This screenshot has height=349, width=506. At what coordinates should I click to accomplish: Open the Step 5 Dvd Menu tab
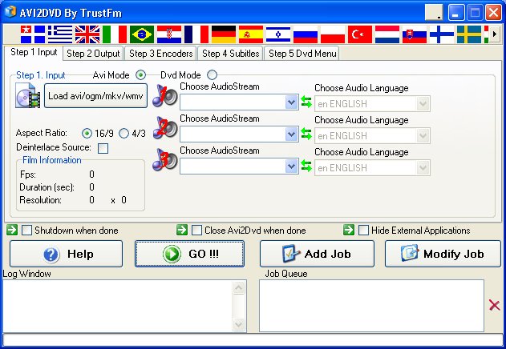(x=302, y=54)
